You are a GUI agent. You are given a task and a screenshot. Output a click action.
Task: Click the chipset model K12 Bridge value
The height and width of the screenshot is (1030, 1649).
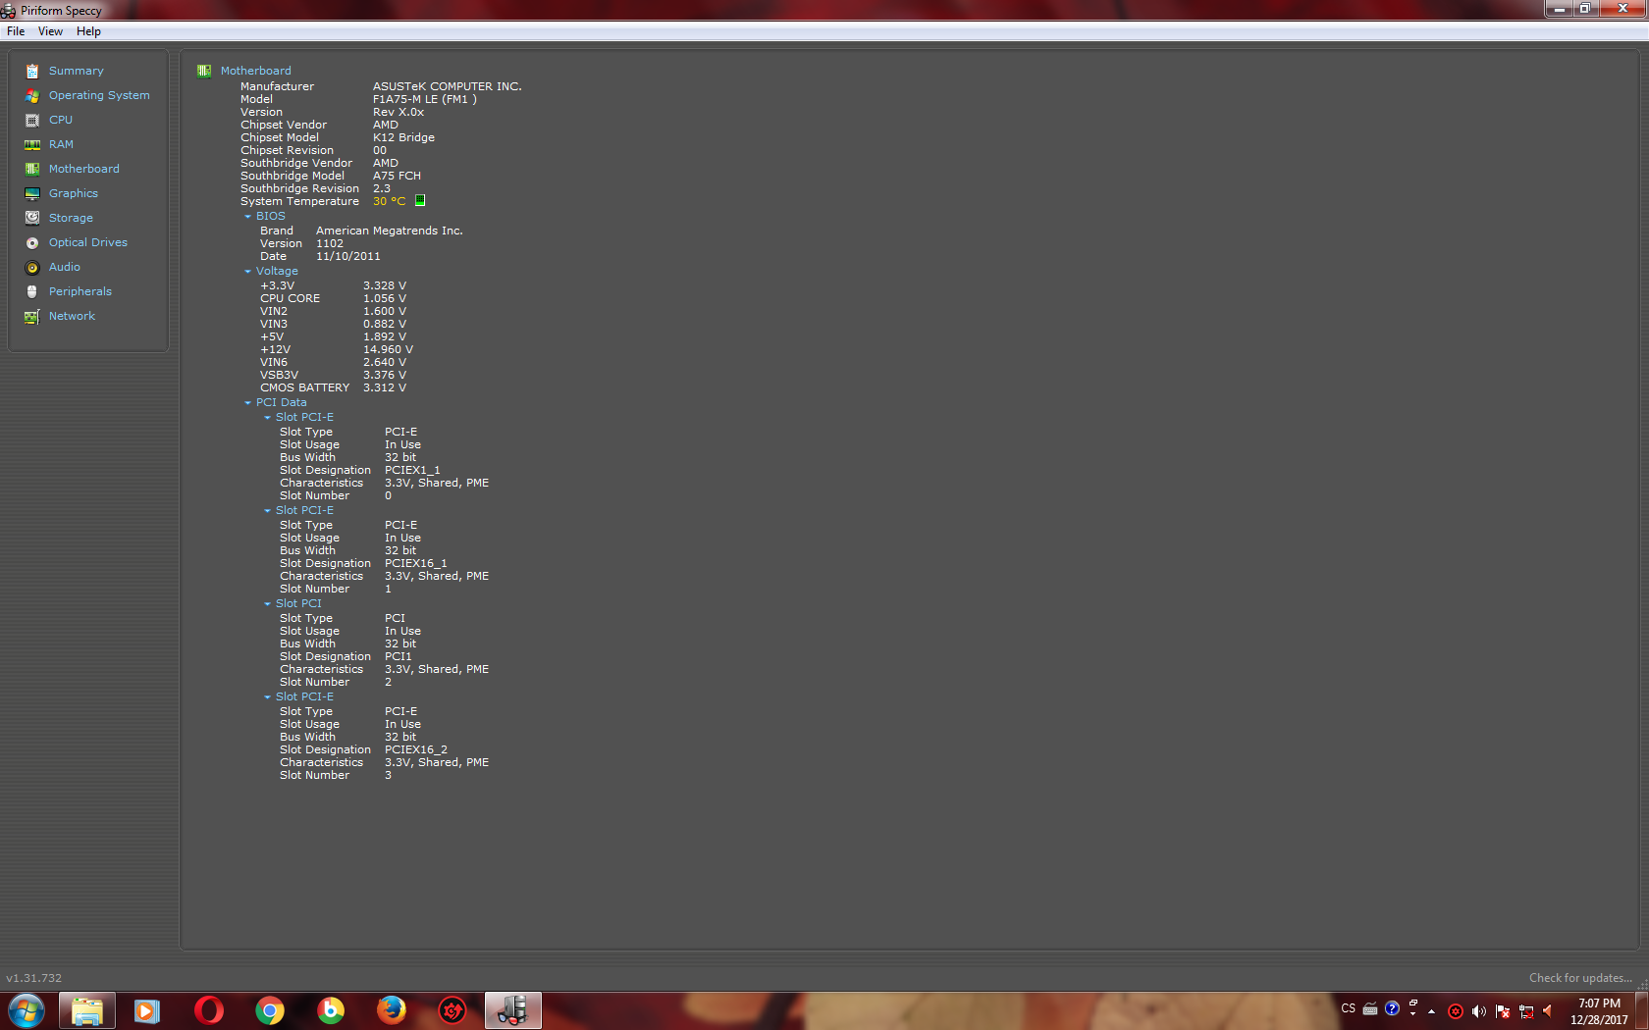tap(403, 137)
